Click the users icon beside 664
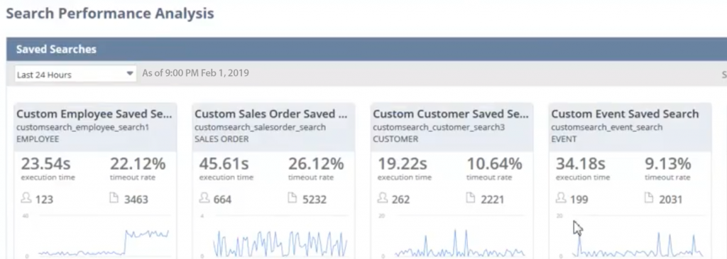 click(x=204, y=198)
